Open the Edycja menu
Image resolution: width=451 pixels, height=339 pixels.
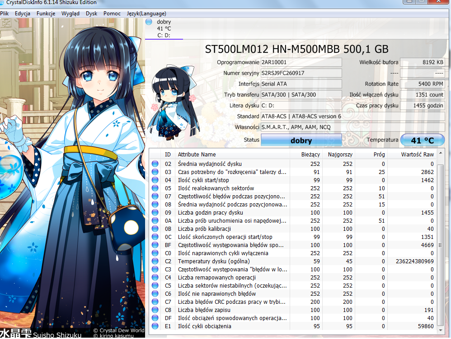tap(23, 14)
